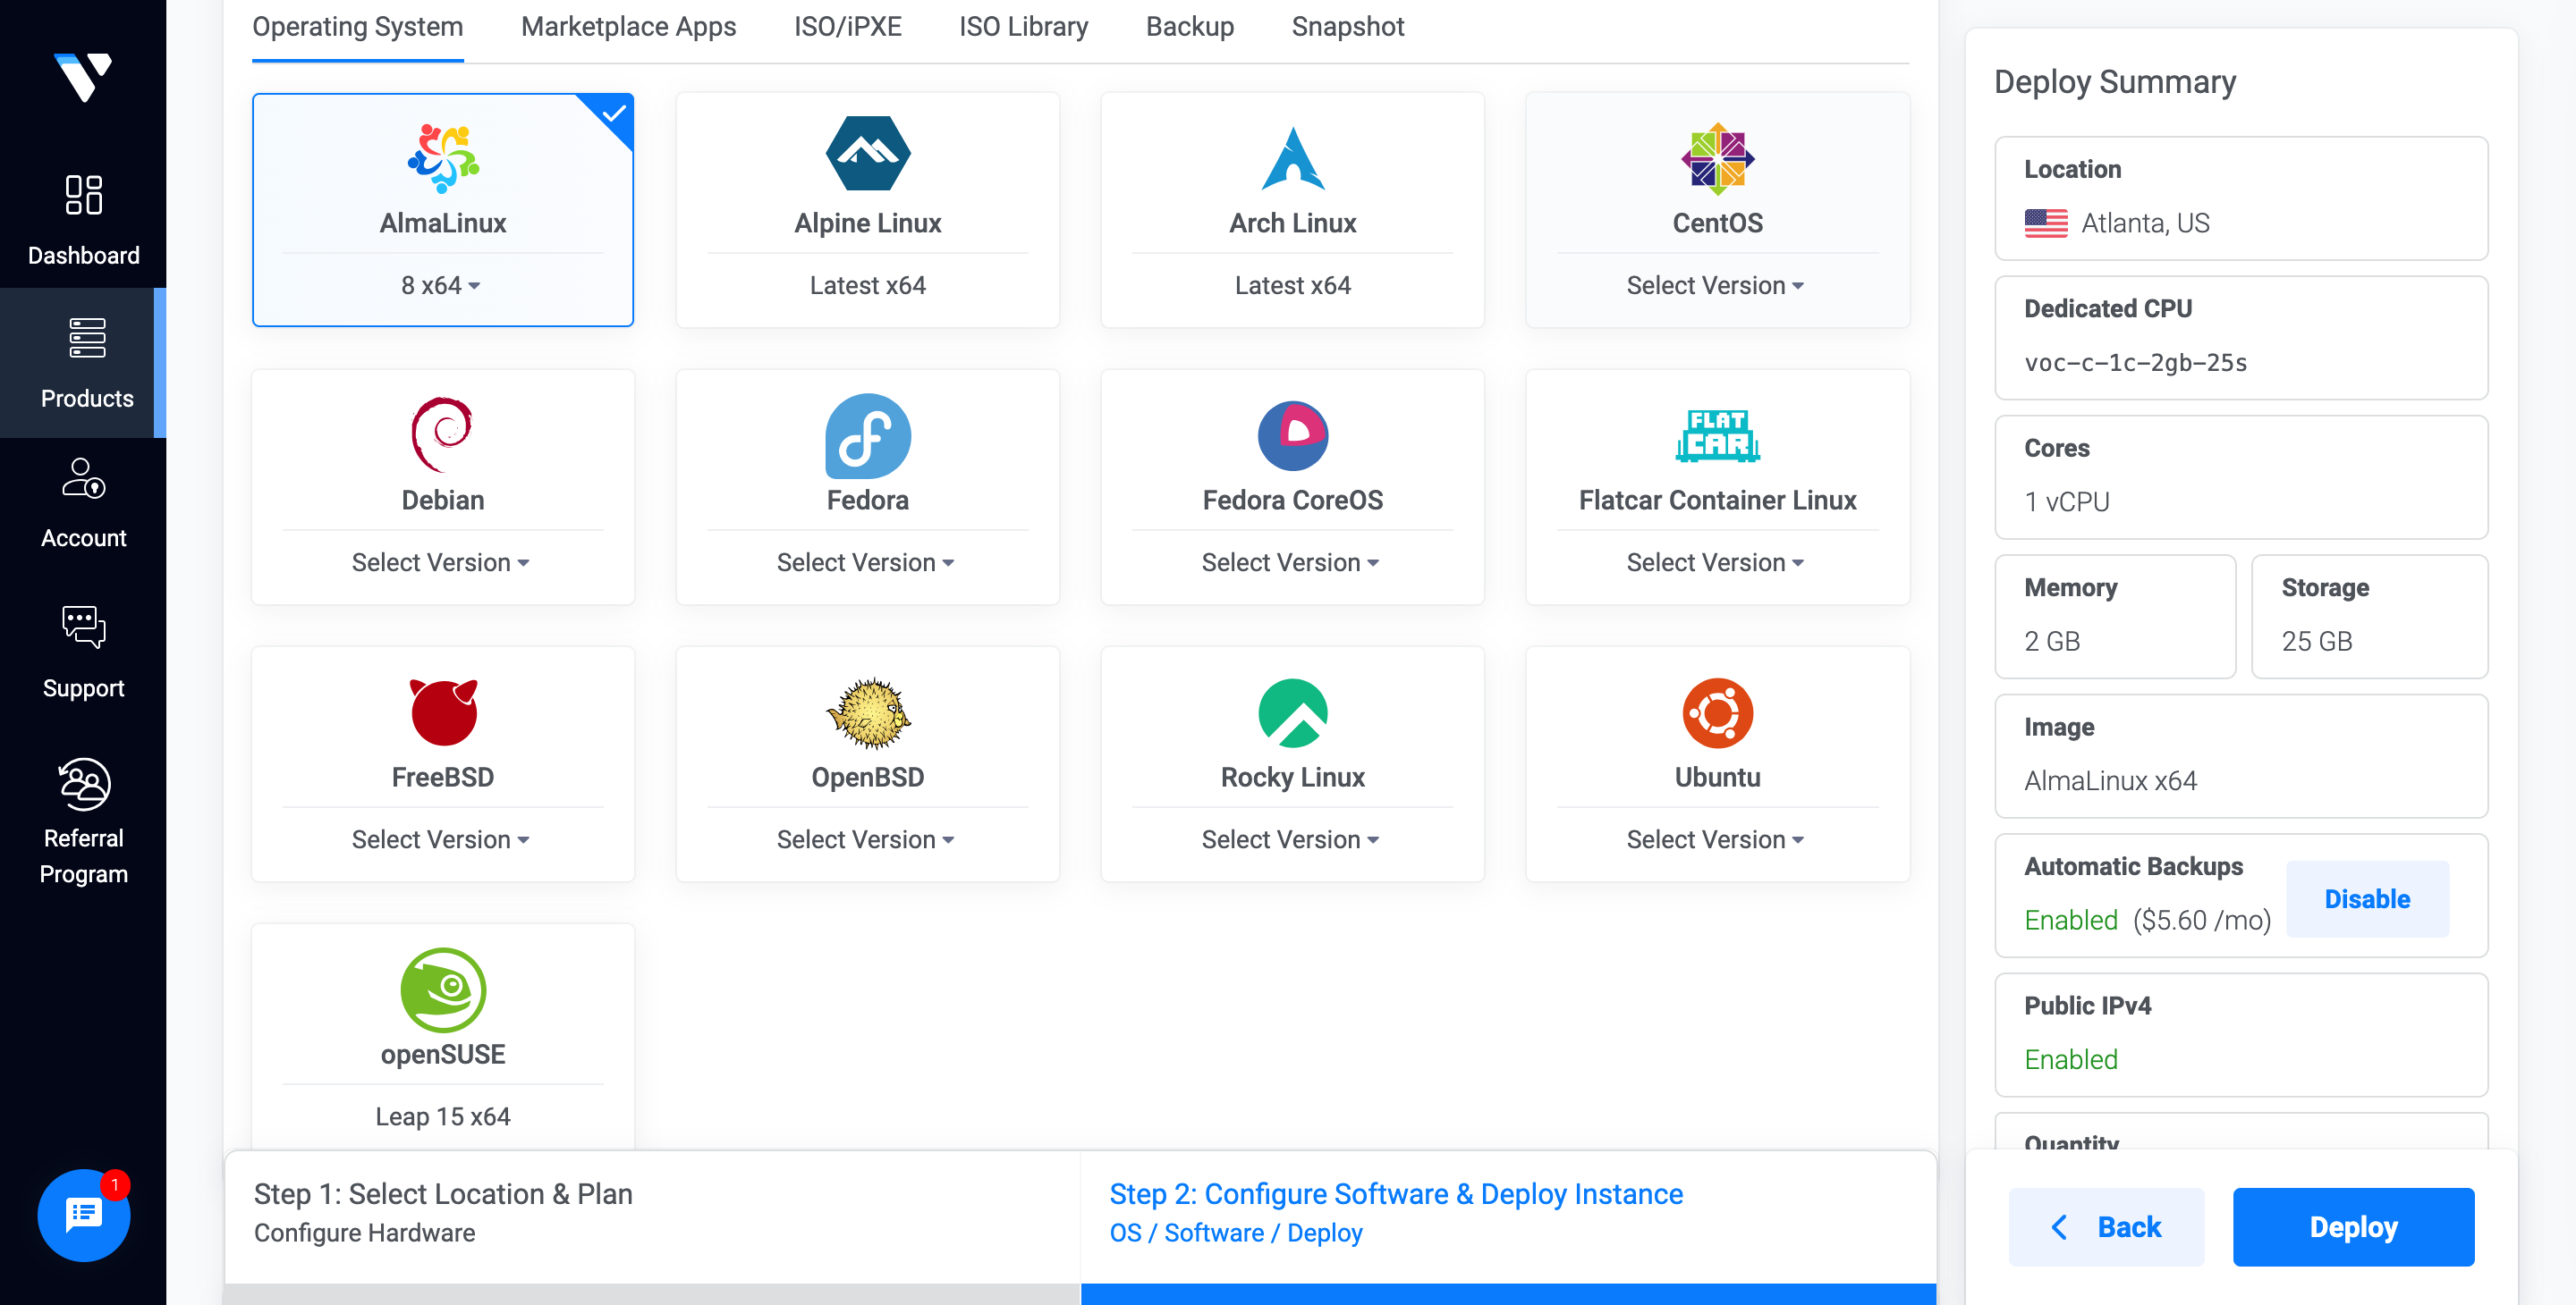The image size is (2576, 1305).
Task: Switch to the ISO Library tab
Action: (1023, 27)
